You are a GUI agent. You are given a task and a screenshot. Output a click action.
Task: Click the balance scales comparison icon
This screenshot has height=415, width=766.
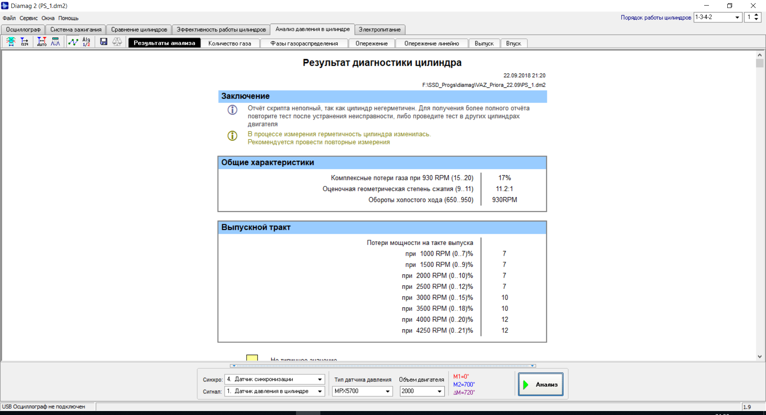pyautogui.click(x=117, y=41)
